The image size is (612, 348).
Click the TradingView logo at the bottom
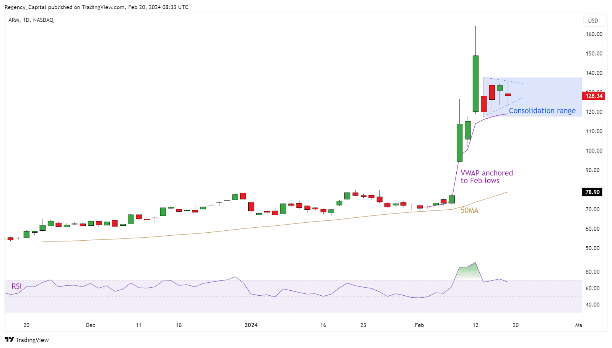[27, 340]
